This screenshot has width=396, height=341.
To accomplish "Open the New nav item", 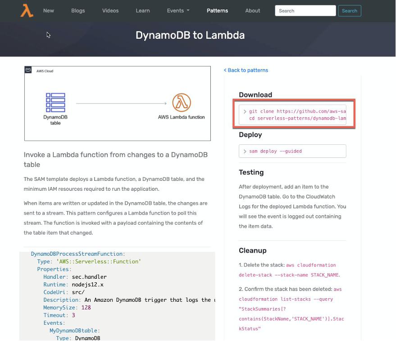I will pos(49,11).
